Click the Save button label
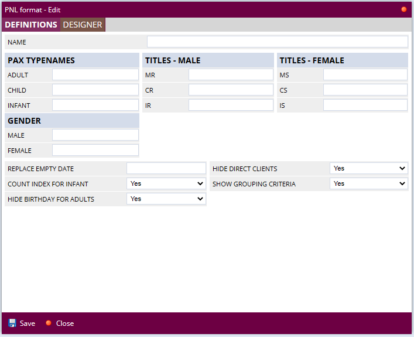This screenshot has width=414, height=337. (28, 324)
